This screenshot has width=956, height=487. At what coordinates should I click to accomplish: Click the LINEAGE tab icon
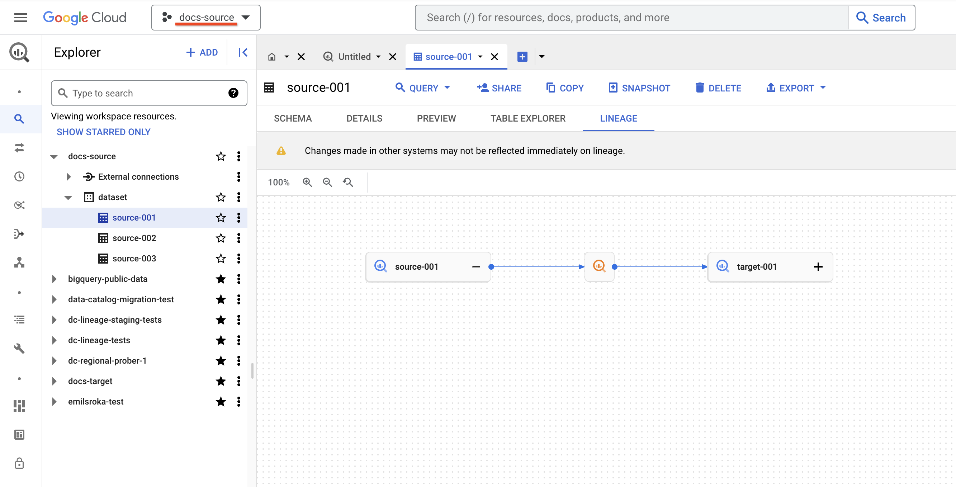tap(618, 118)
